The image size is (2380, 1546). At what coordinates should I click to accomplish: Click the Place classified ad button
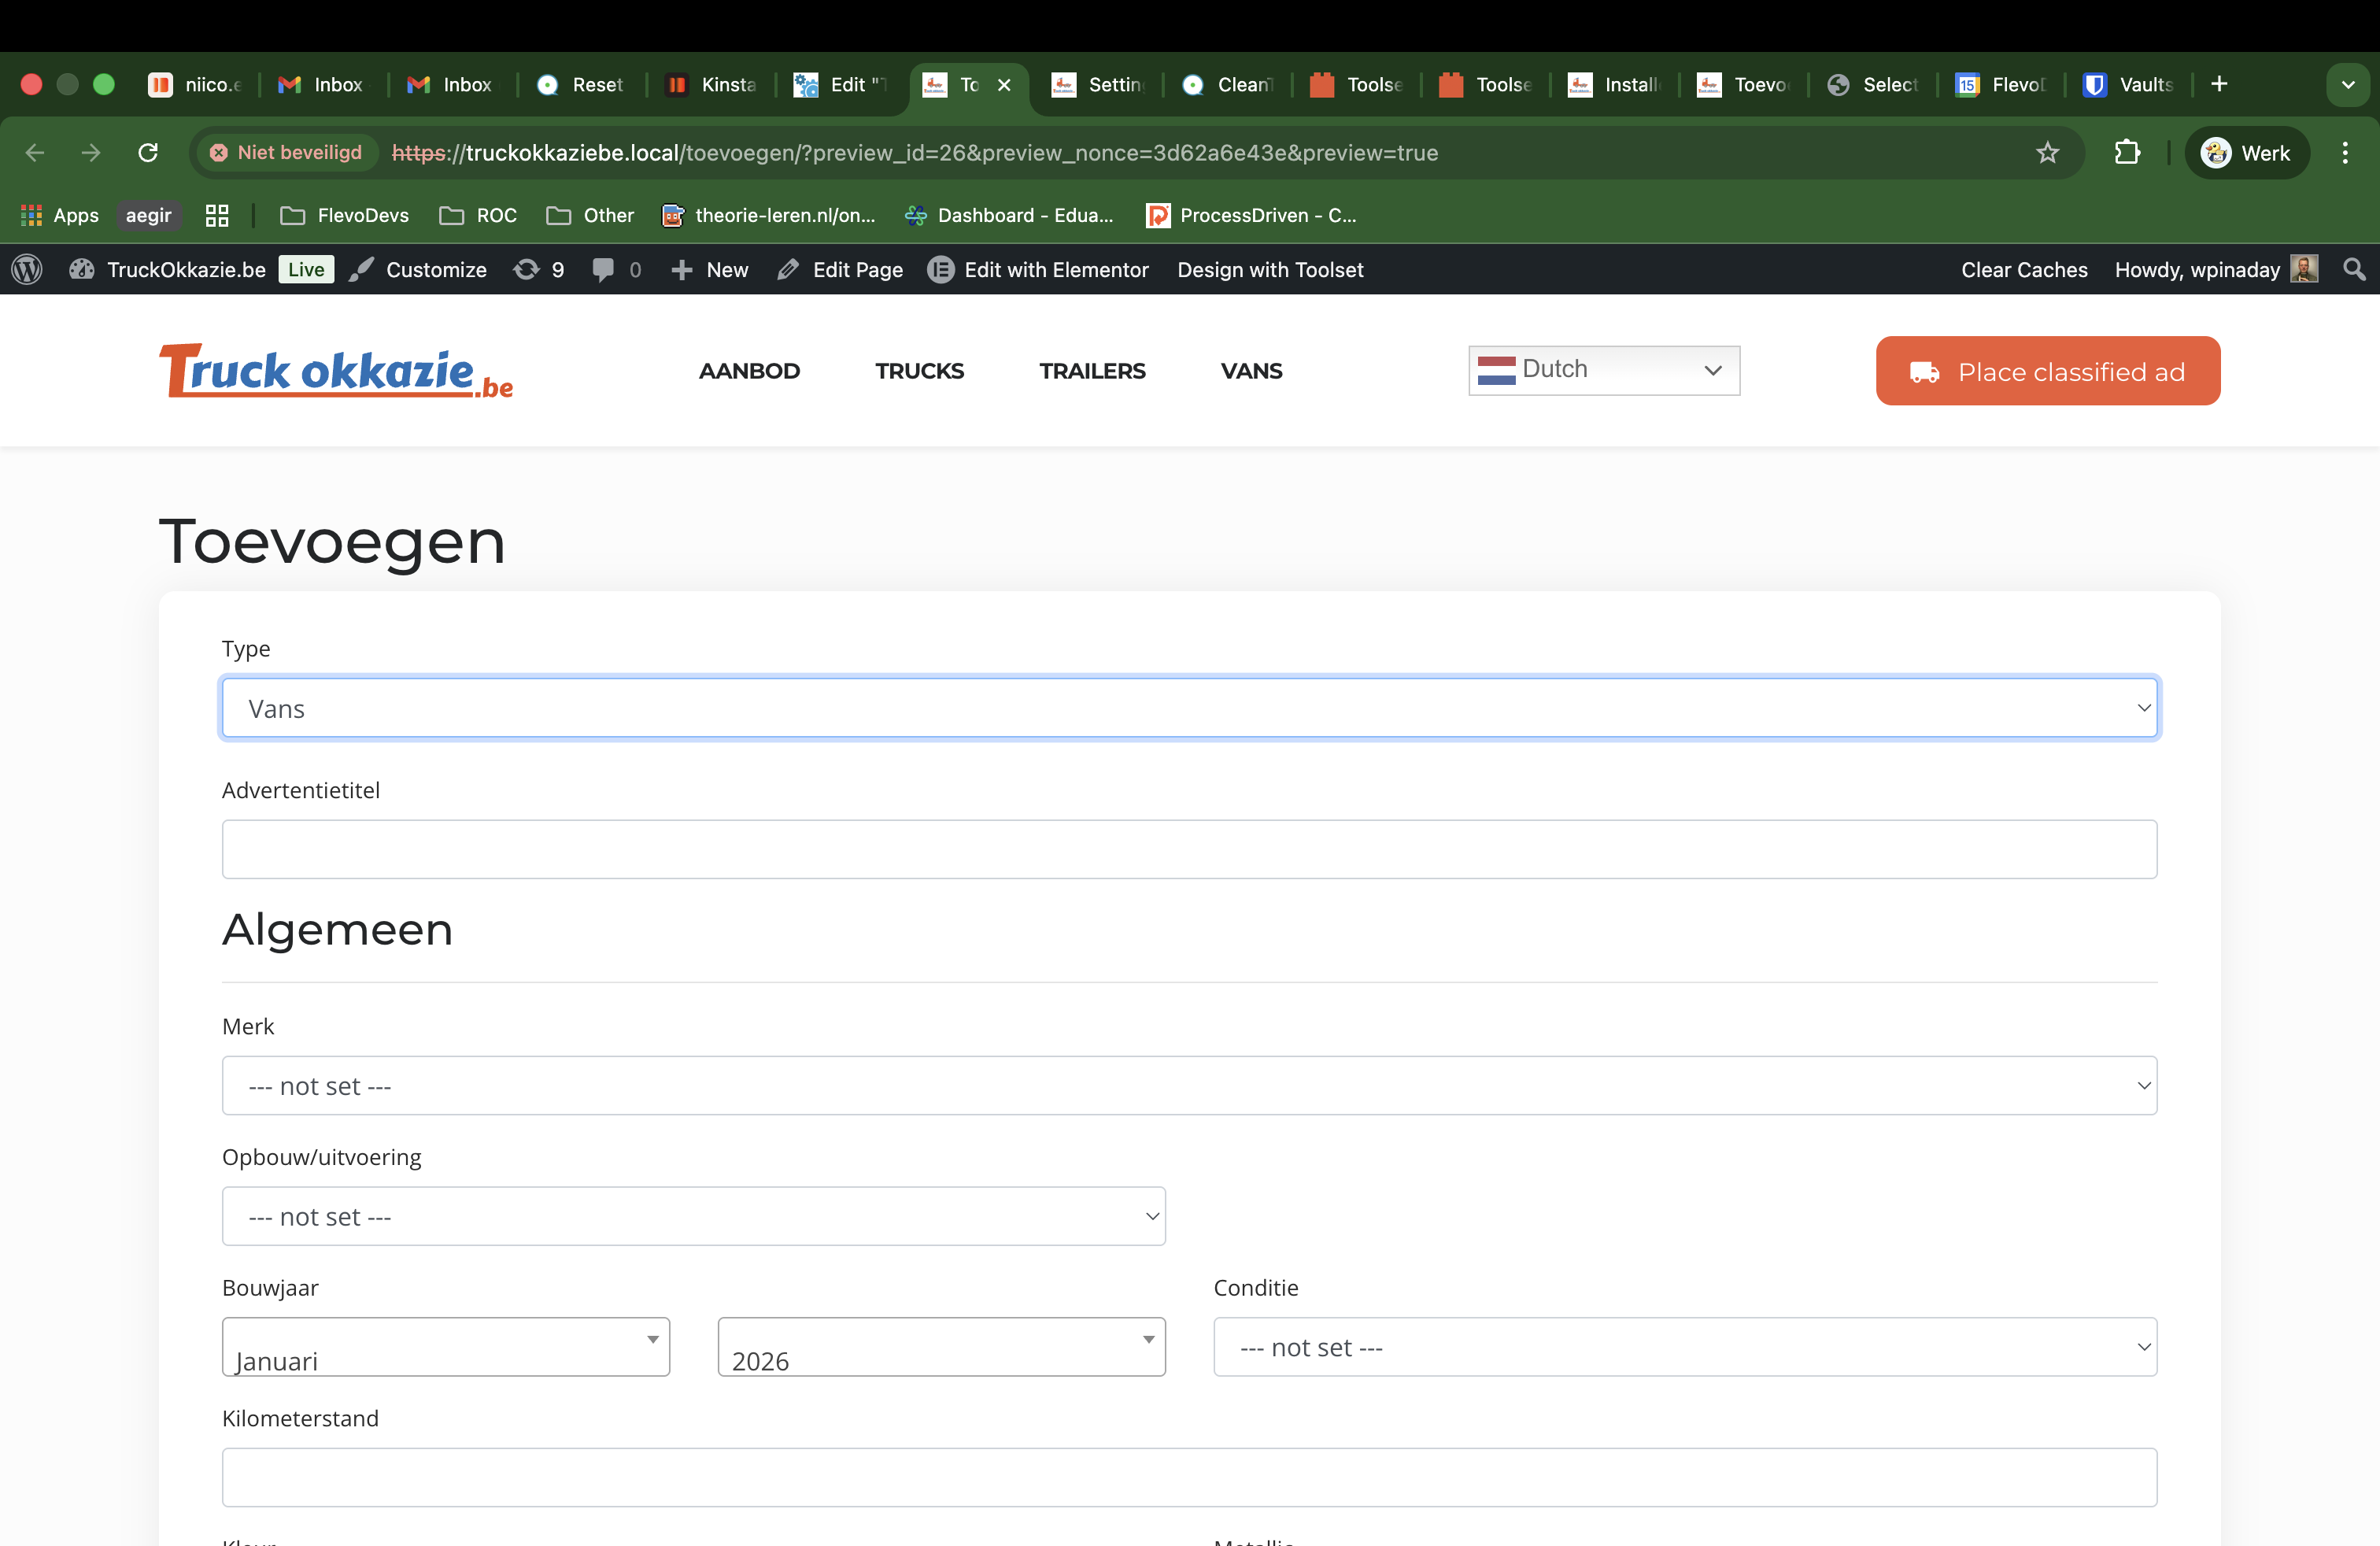point(2047,371)
